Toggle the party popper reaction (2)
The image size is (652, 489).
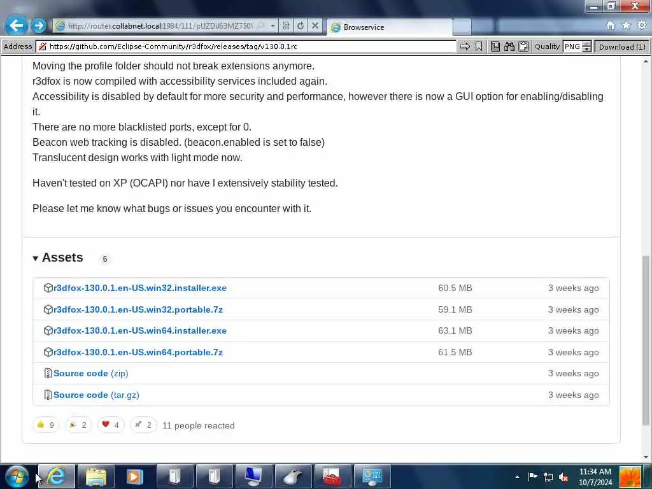pyautogui.click(x=78, y=425)
